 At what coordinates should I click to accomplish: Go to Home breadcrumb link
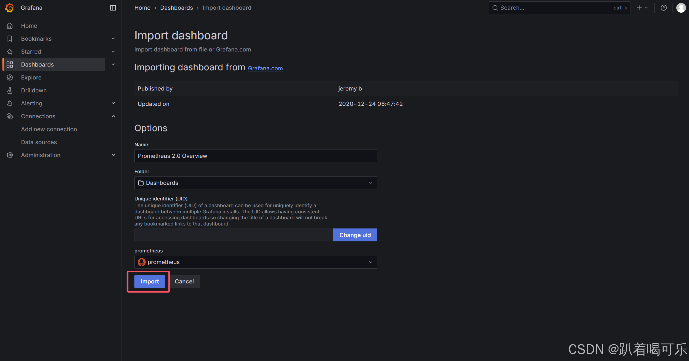coord(142,8)
